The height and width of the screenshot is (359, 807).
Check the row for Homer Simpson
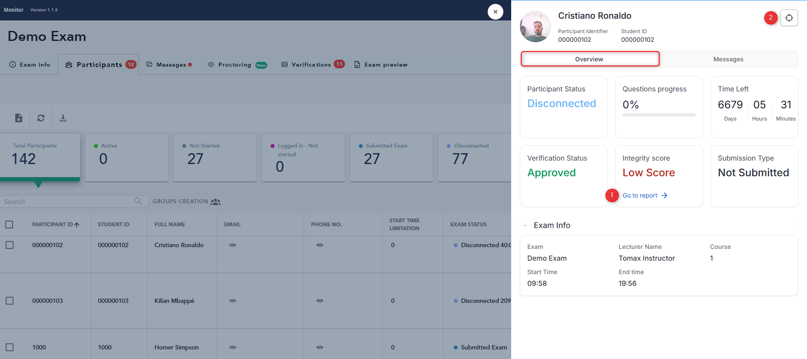click(9, 347)
